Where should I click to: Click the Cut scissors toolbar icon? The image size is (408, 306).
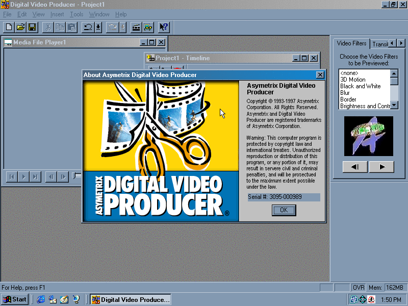point(48,28)
